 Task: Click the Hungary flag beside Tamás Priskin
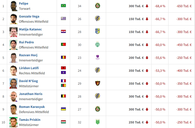coord(63,122)
